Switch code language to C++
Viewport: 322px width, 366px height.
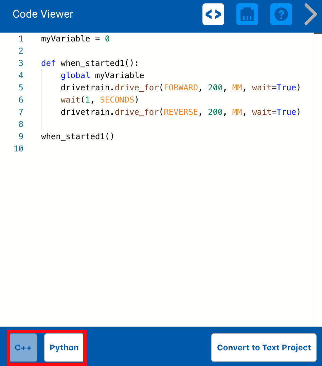[x=23, y=347]
